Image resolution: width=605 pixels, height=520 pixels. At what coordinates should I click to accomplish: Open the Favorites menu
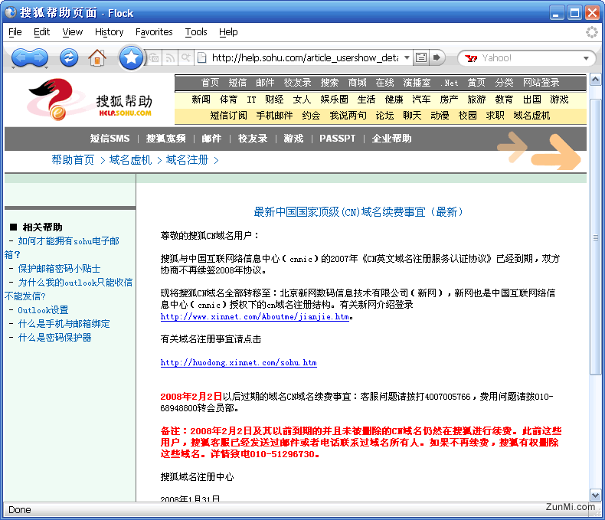coord(154,31)
